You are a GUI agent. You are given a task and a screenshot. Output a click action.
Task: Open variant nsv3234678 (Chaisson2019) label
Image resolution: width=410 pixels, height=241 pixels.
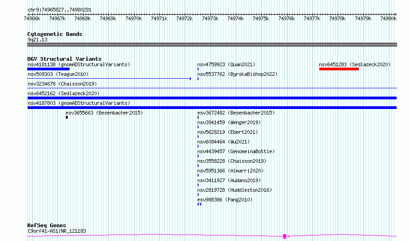[62, 84]
